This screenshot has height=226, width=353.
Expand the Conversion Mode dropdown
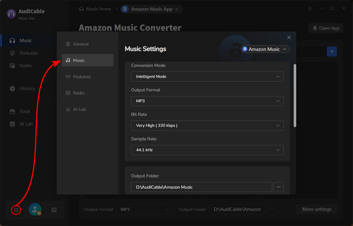(207, 77)
